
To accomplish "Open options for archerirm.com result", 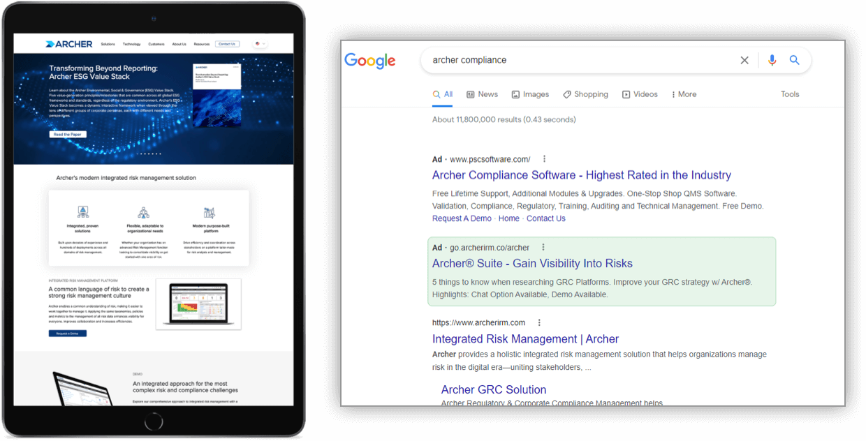I will 539,323.
